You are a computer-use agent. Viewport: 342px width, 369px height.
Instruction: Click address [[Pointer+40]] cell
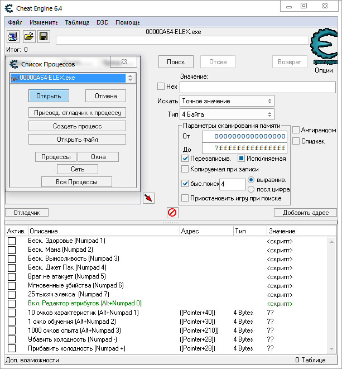click(198, 313)
